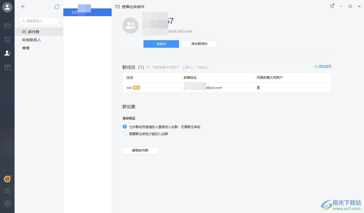
Task: Focus the 搜索联系人 search field
Action: coord(39,21)
